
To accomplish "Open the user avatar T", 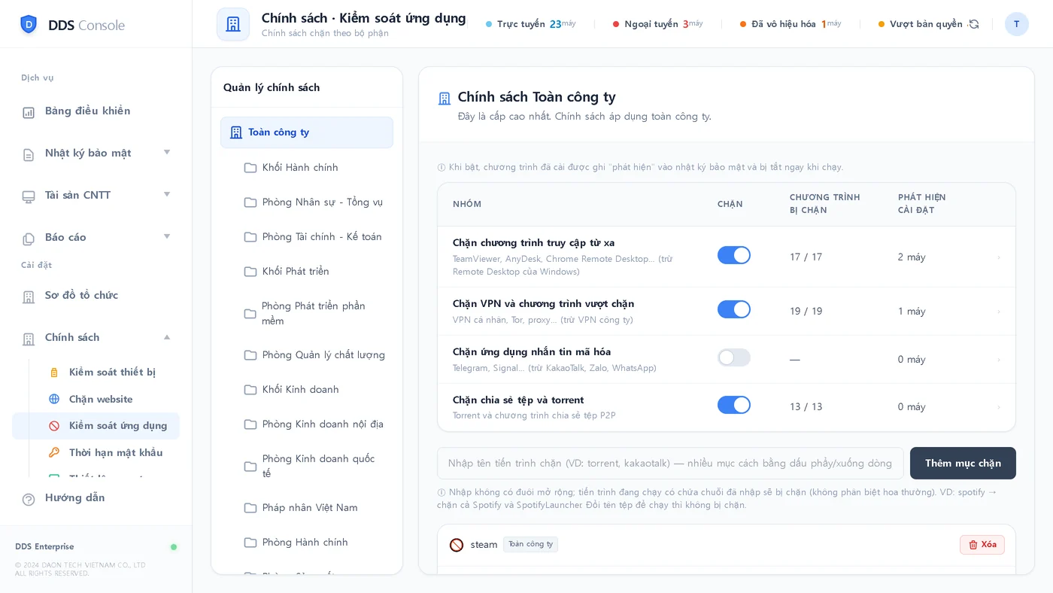I will [x=1017, y=24].
